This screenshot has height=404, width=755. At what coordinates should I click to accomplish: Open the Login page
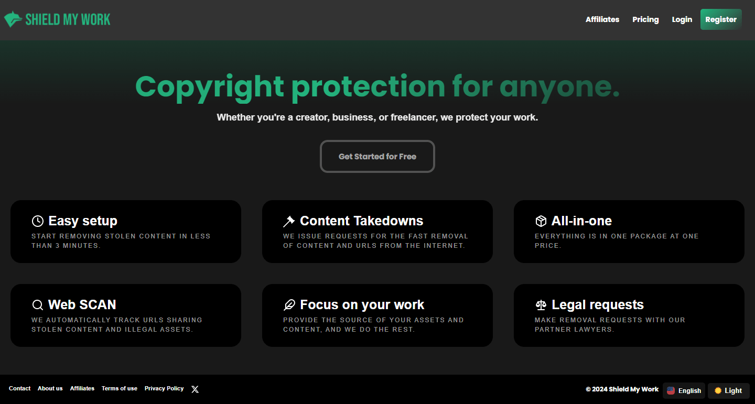(x=682, y=19)
